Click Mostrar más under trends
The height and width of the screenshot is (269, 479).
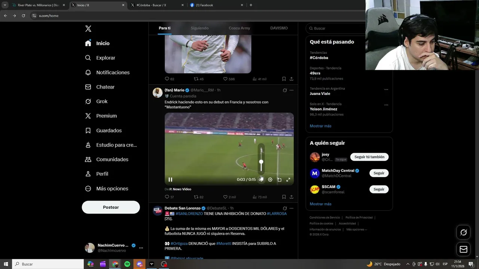(x=320, y=126)
